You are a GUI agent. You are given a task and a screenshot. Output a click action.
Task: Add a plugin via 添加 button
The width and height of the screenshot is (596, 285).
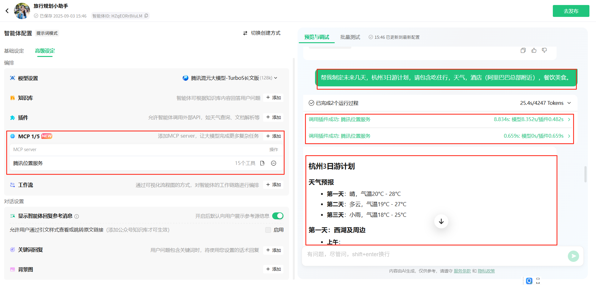click(x=273, y=117)
